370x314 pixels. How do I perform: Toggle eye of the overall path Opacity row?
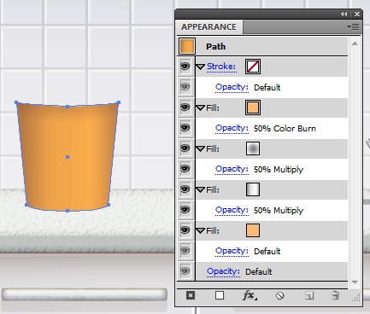(x=185, y=271)
